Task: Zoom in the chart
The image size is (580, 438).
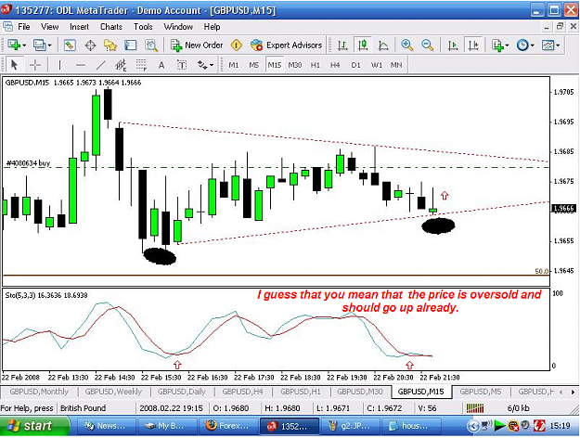Action: click(406, 45)
